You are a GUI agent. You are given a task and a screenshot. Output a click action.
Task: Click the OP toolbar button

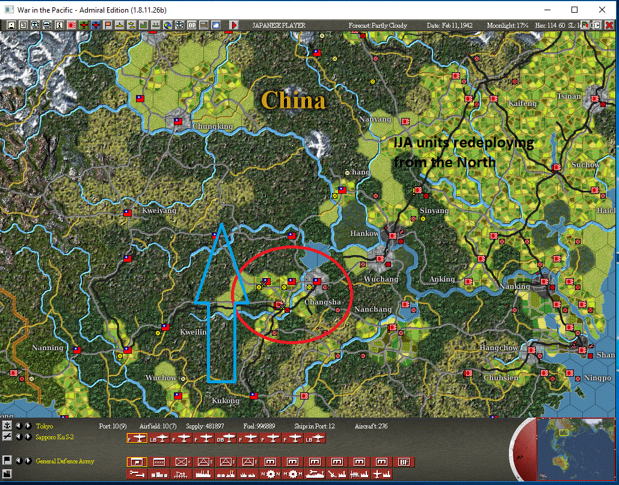point(192,25)
